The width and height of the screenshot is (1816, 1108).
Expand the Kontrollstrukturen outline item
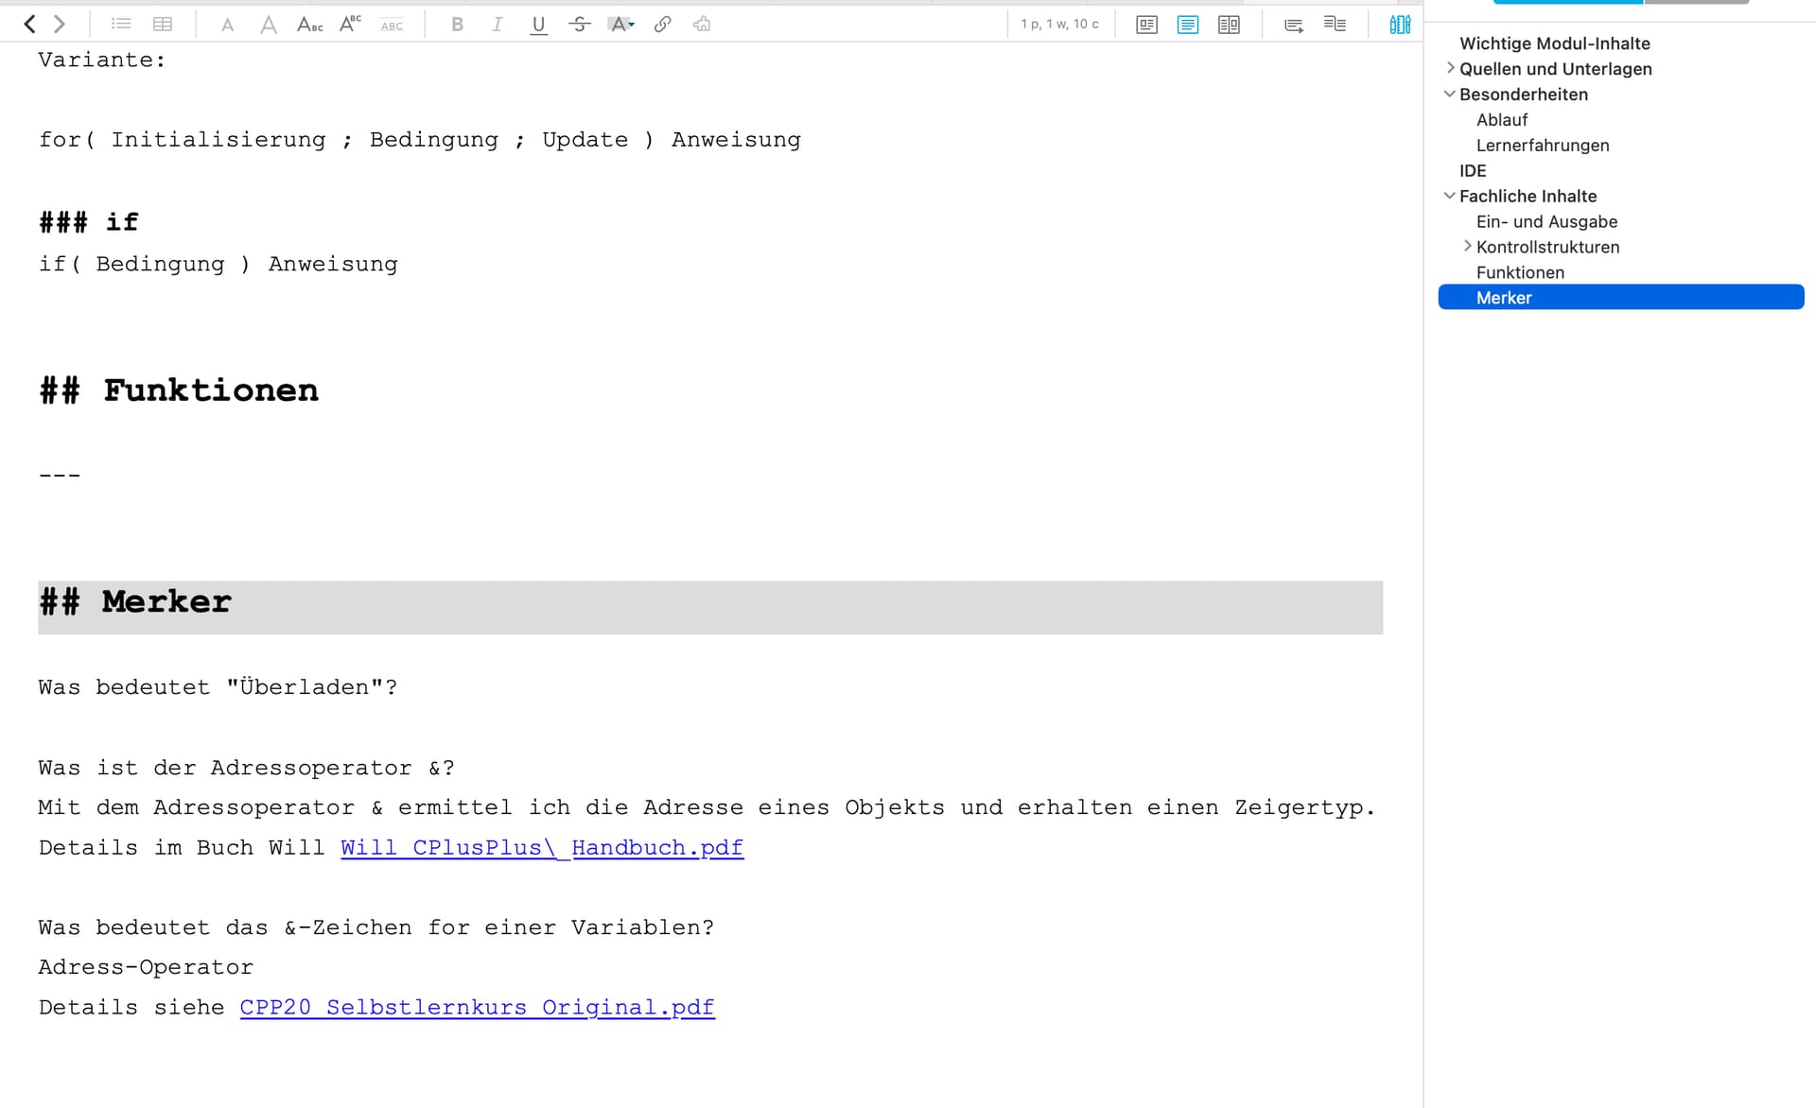(1467, 246)
